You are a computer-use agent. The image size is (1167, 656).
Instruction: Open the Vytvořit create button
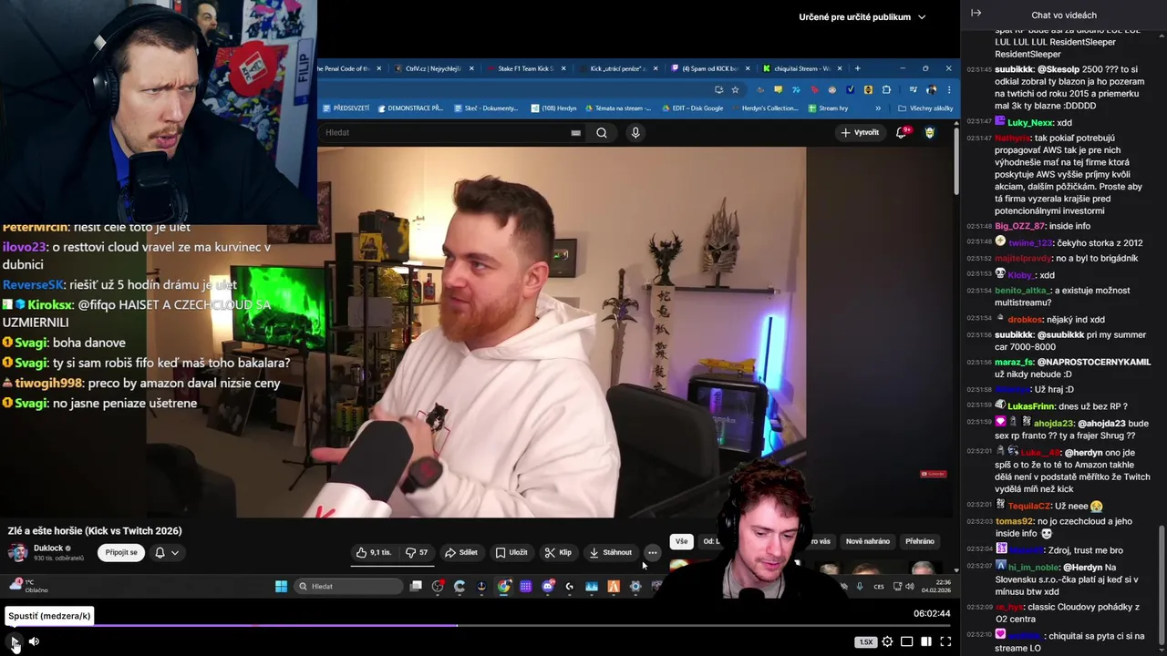tap(860, 132)
